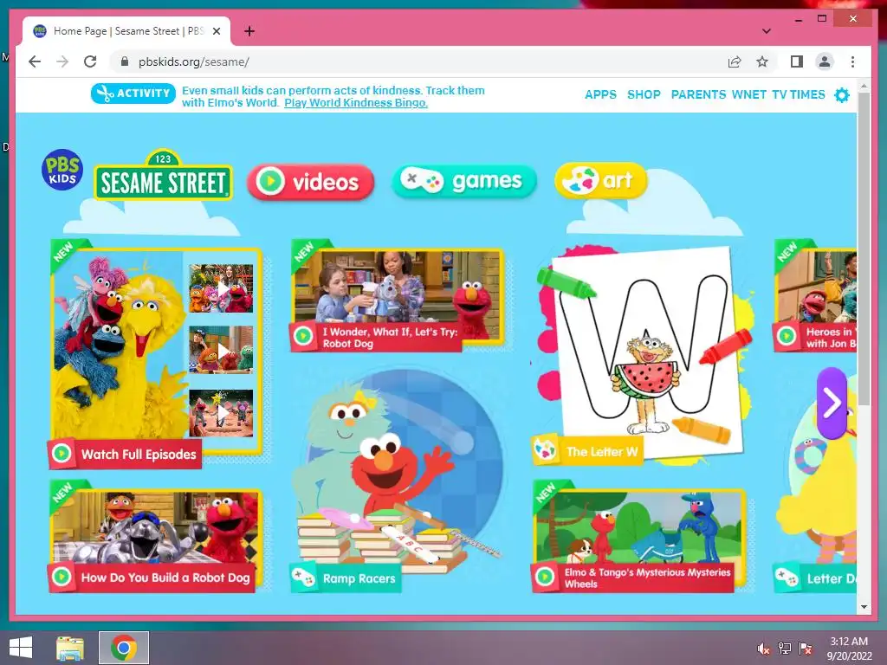
Task: Click the scrollbar down arrow
Action: click(864, 607)
